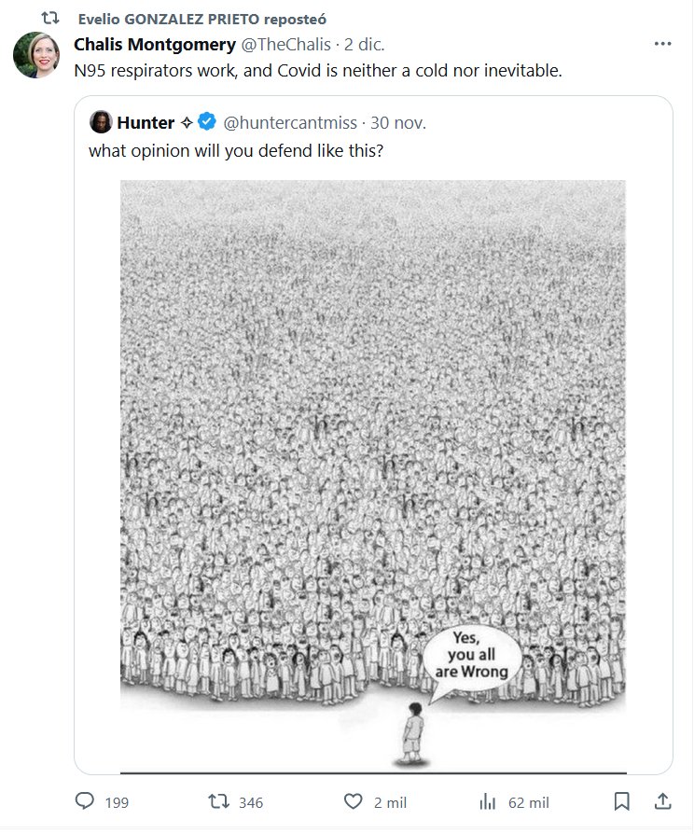Click the 2 dic. timestamp
Screen dimensions: 694x834
coord(365,45)
